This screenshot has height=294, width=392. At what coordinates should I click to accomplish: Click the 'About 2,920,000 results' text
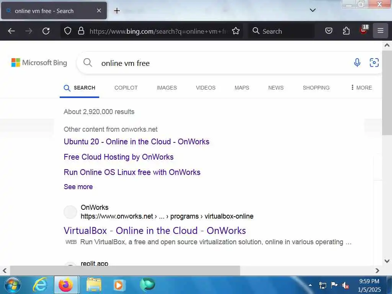pos(99,112)
